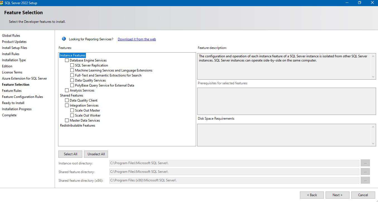This screenshot has height=202, width=378.
Task: Select Global Rules step in sidebar
Action: [11, 36]
